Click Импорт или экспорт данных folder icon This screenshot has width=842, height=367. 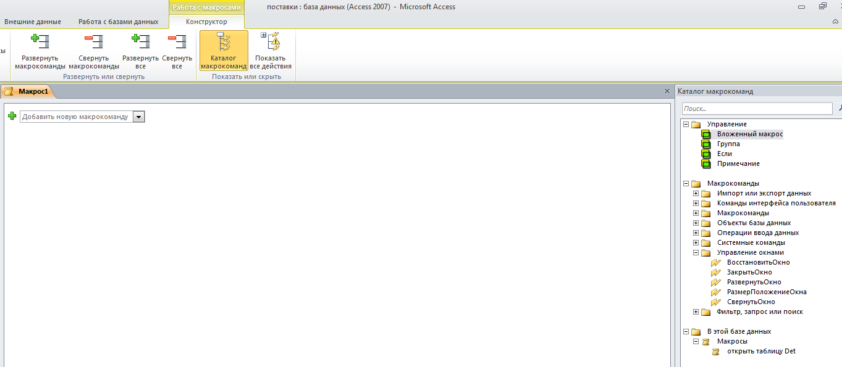[x=706, y=193]
